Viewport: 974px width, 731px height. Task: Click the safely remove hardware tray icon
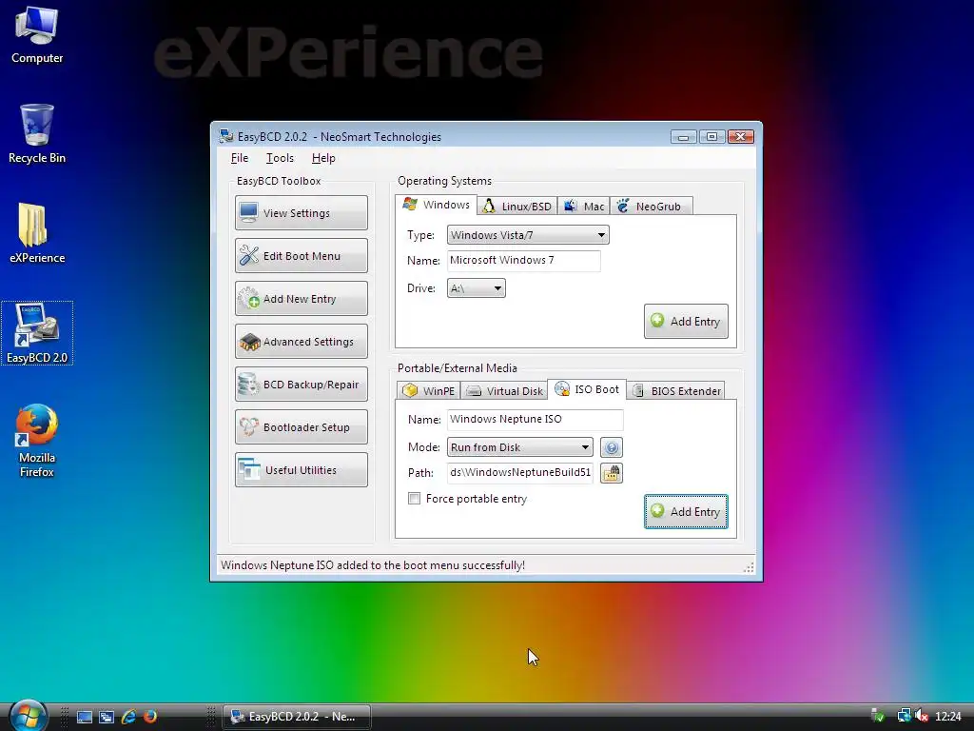(x=878, y=717)
